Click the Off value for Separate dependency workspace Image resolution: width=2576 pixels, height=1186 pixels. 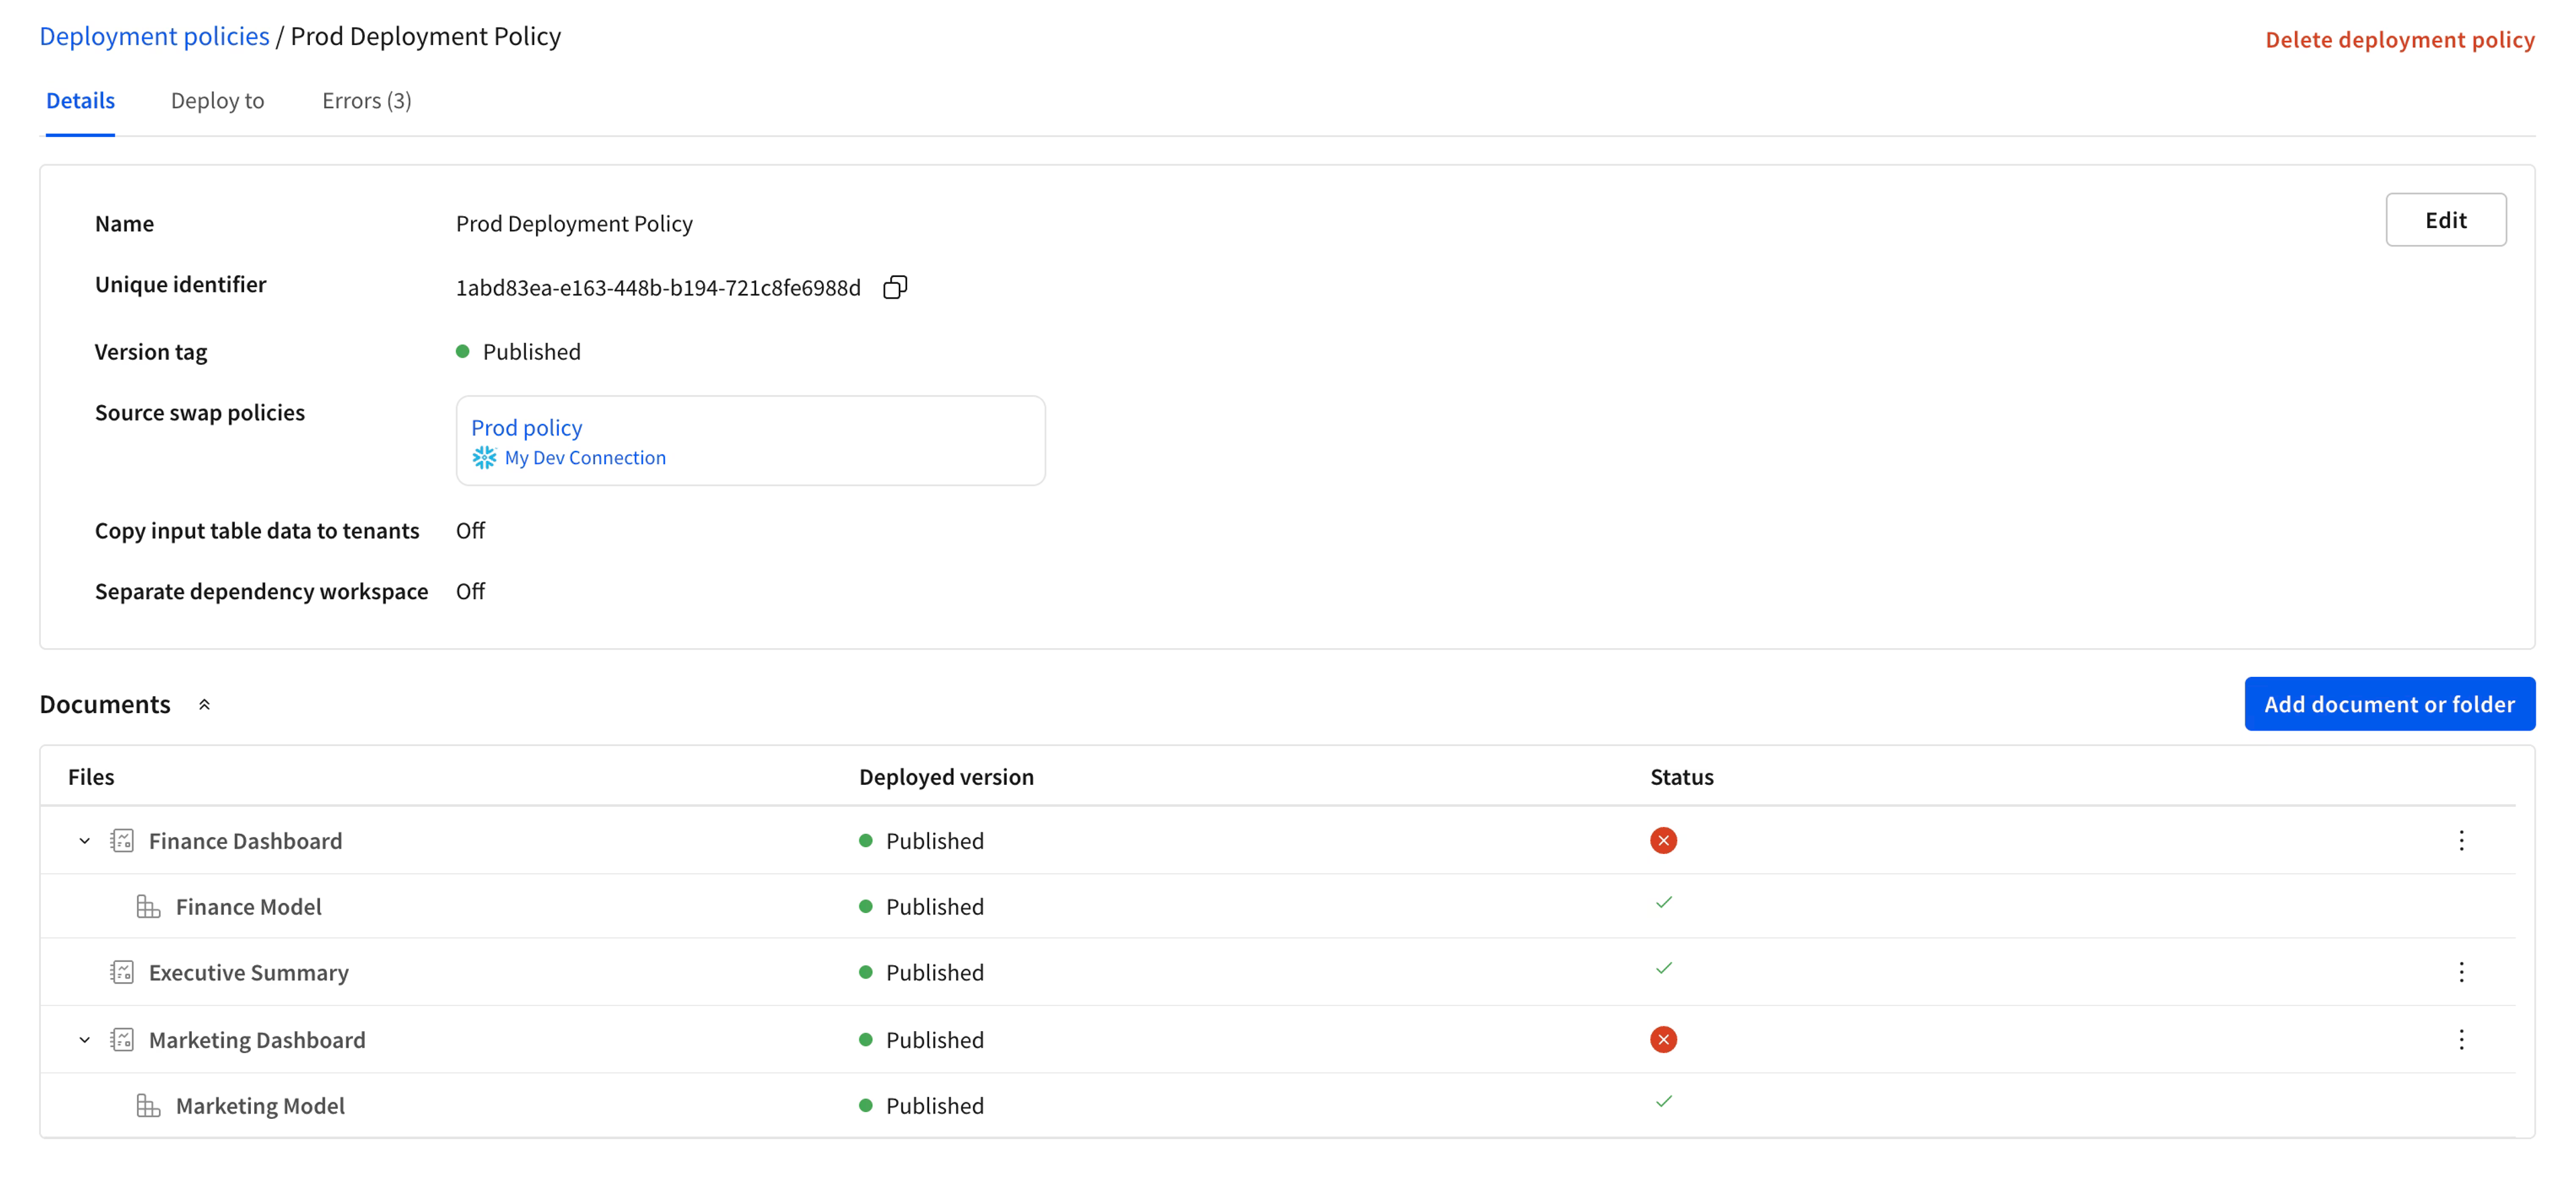click(x=470, y=592)
